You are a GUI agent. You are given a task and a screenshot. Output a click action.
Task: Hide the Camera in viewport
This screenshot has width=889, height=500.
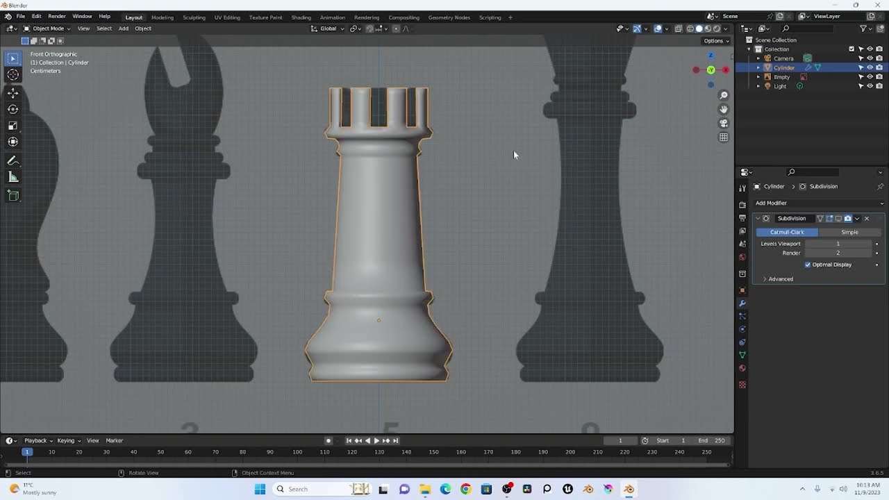870,58
